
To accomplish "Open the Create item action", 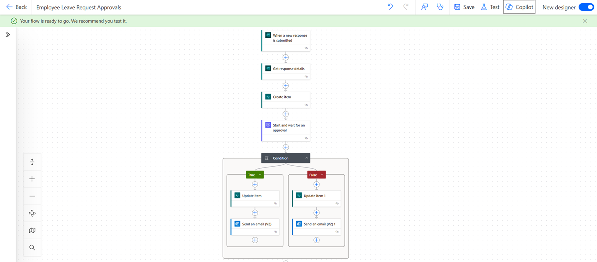I will pyautogui.click(x=286, y=100).
